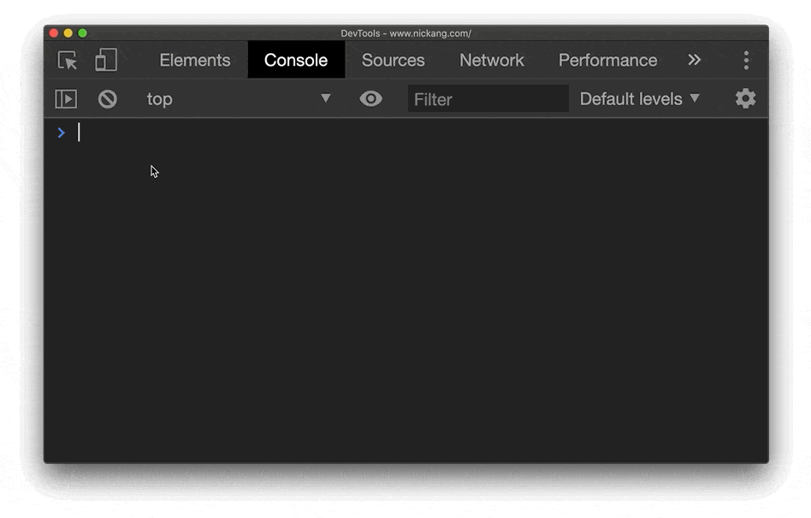The width and height of the screenshot is (811, 518).
Task: Create a live expression with the eye icon
Action: tap(370, 98)
